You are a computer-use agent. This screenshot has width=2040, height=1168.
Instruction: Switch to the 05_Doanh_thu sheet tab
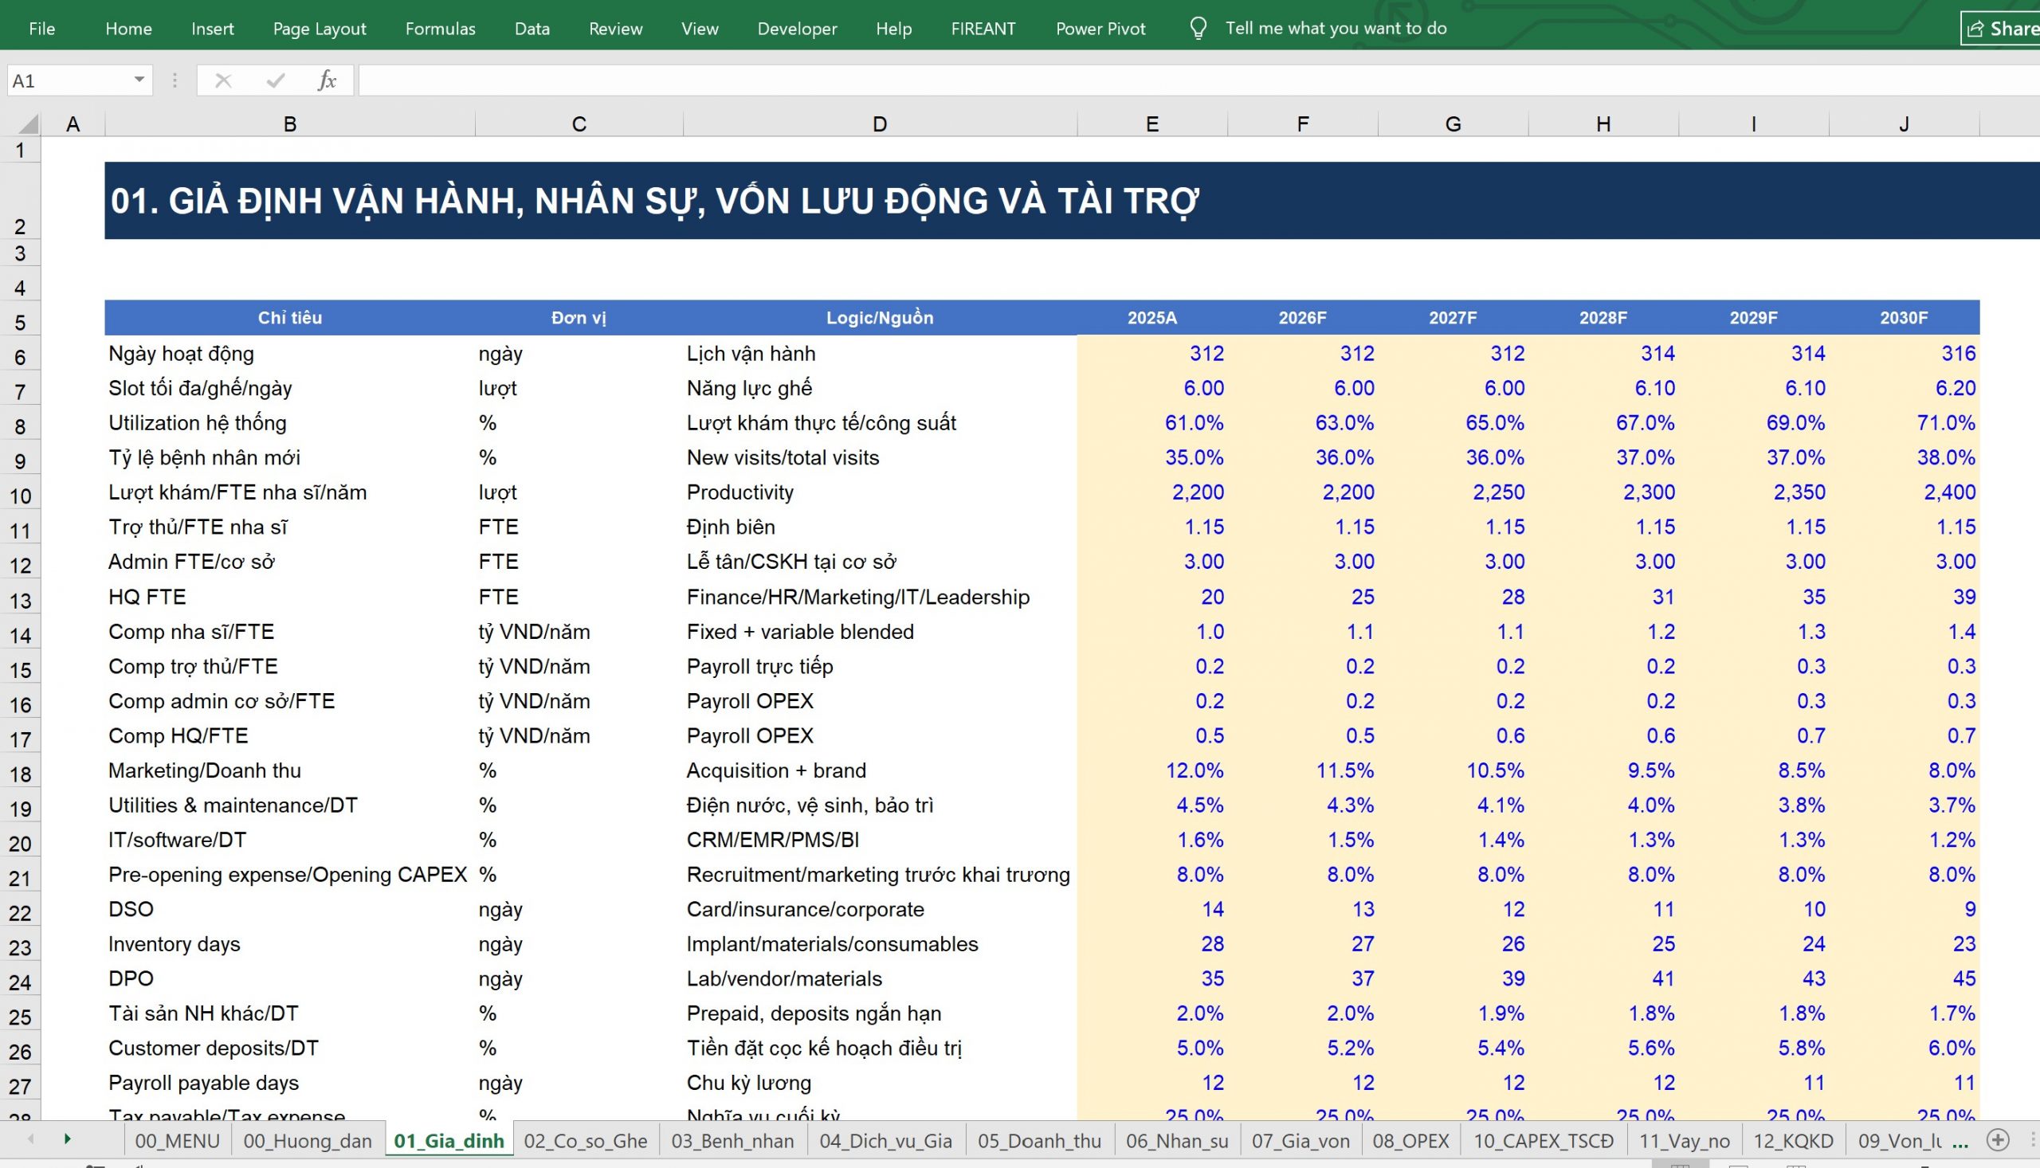(1039, 1141)
